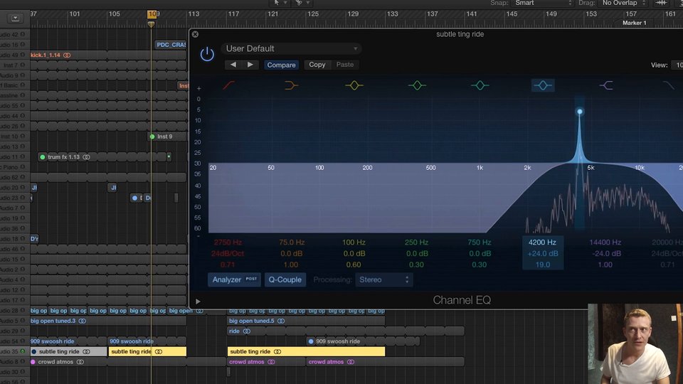The width and height of the screenshot is (683, 384).
Task: Select the subtle ting ride region at bar 105
Action: tap(148, 351)
